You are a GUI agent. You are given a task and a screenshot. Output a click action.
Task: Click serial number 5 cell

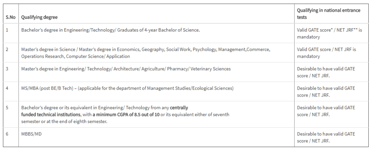pyautogui.click(x=7, y=108)
